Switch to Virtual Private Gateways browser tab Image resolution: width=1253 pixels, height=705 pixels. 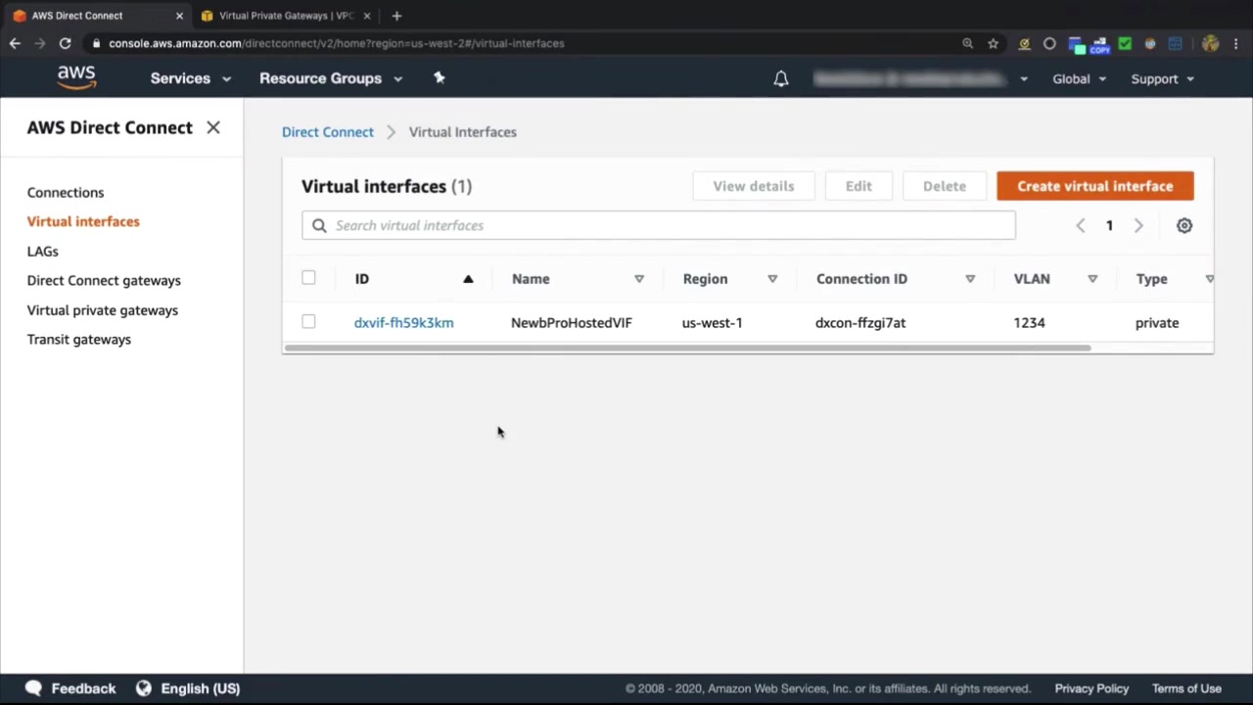[x=286, y=16]
